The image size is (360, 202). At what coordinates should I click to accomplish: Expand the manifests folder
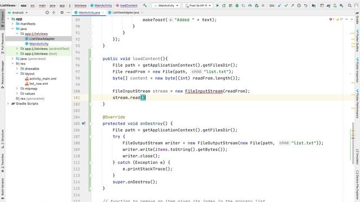click(x=12, y=24)
